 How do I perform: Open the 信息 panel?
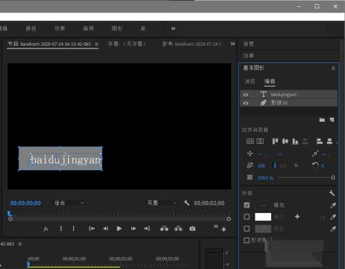pos(248,44)
